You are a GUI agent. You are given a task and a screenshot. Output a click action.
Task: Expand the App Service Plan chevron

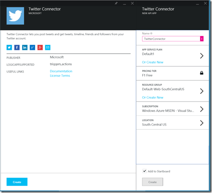(201, 56)
